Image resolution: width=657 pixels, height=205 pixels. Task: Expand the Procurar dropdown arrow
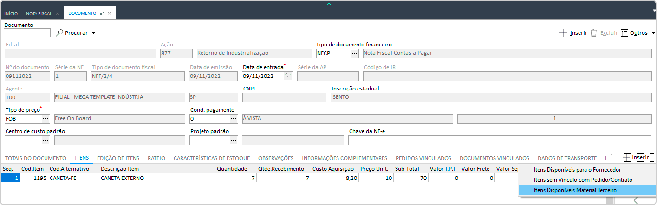point(93,33)
